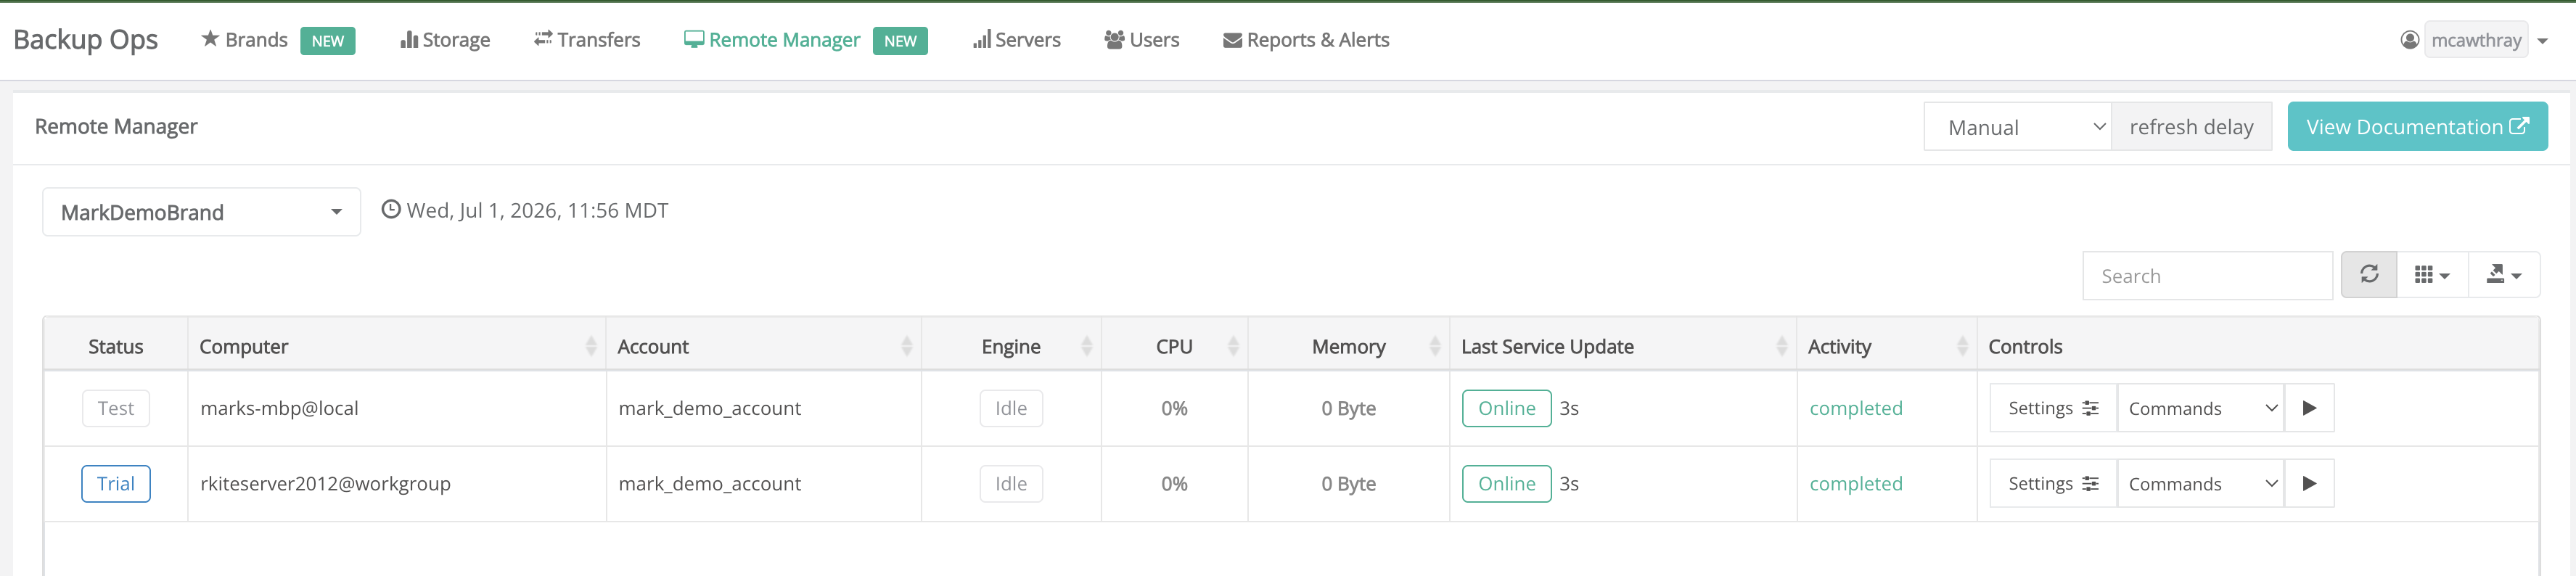Viewport: 2576px width, 576px height.
Task: Click the Wed, Jul 1, 2026 timestamp text
Action: pyautogui.click(x=537, y=211)
